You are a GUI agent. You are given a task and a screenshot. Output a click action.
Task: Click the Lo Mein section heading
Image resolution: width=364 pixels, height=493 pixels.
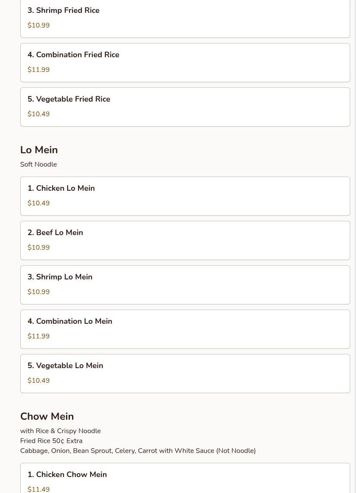(x=39, y=150)
